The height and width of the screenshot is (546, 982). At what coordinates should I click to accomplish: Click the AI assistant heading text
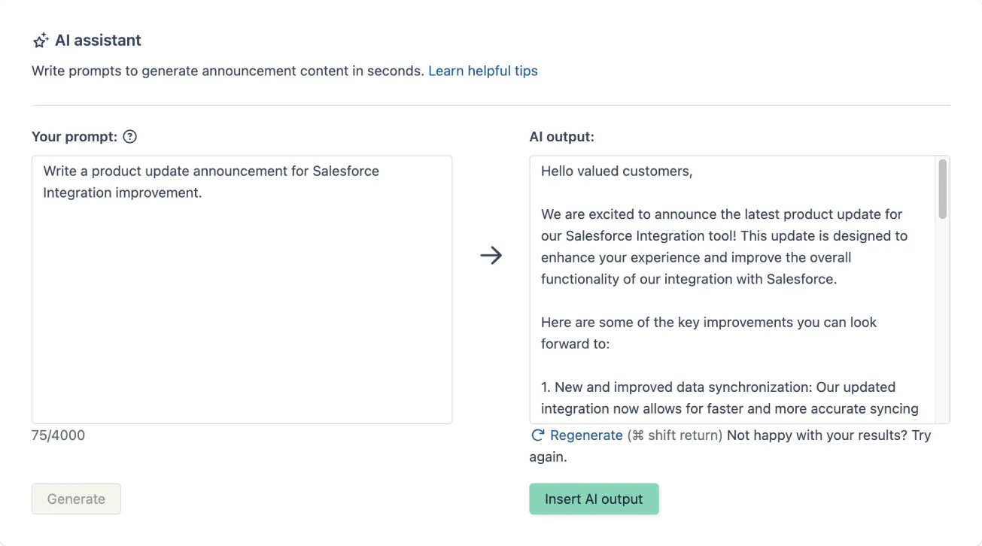pos(97,40)
